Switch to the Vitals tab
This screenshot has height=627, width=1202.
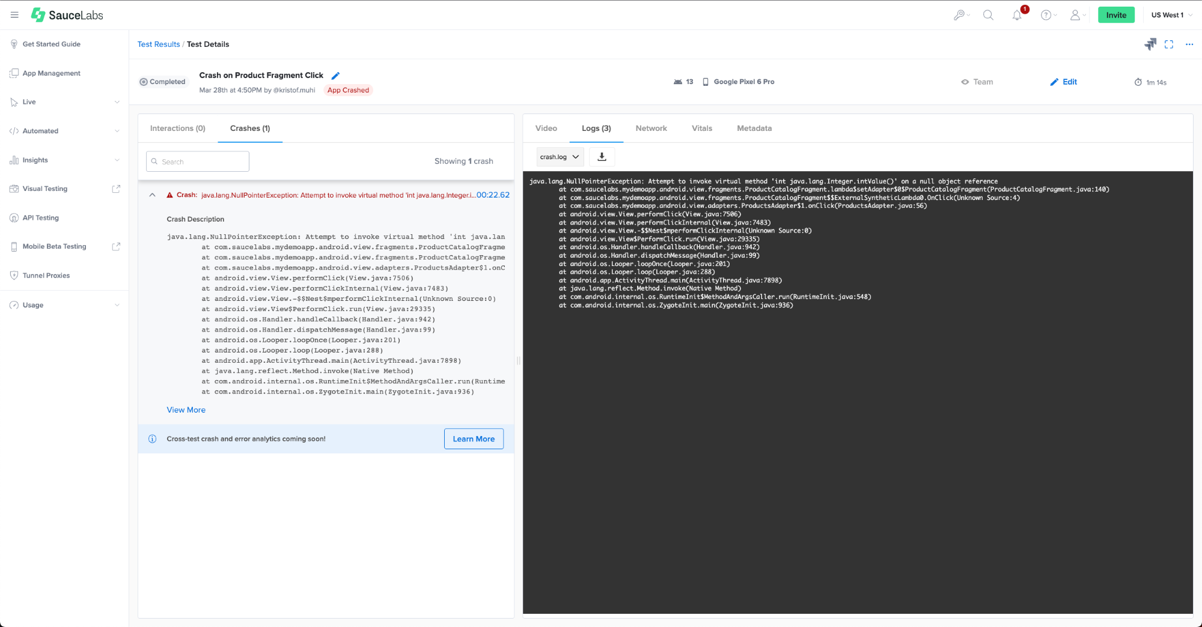click(702, 129)
